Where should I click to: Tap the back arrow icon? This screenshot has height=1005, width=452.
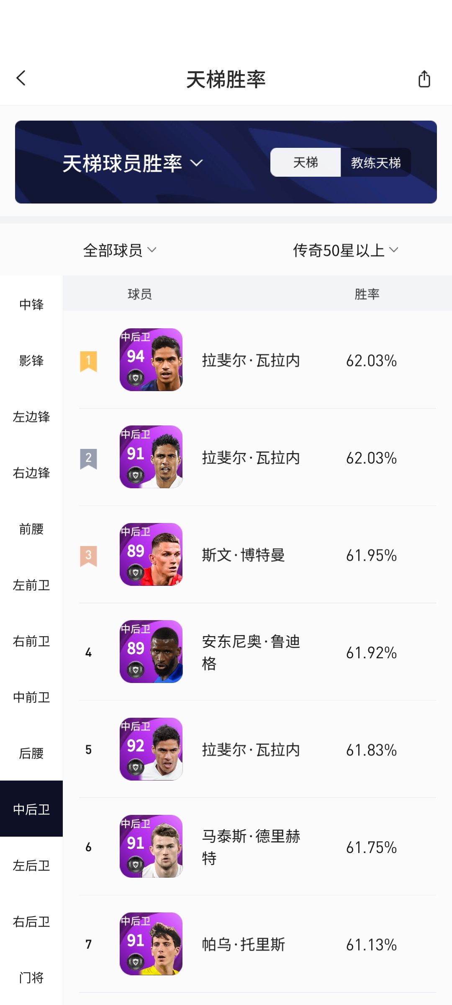click(x=21, y=78)
